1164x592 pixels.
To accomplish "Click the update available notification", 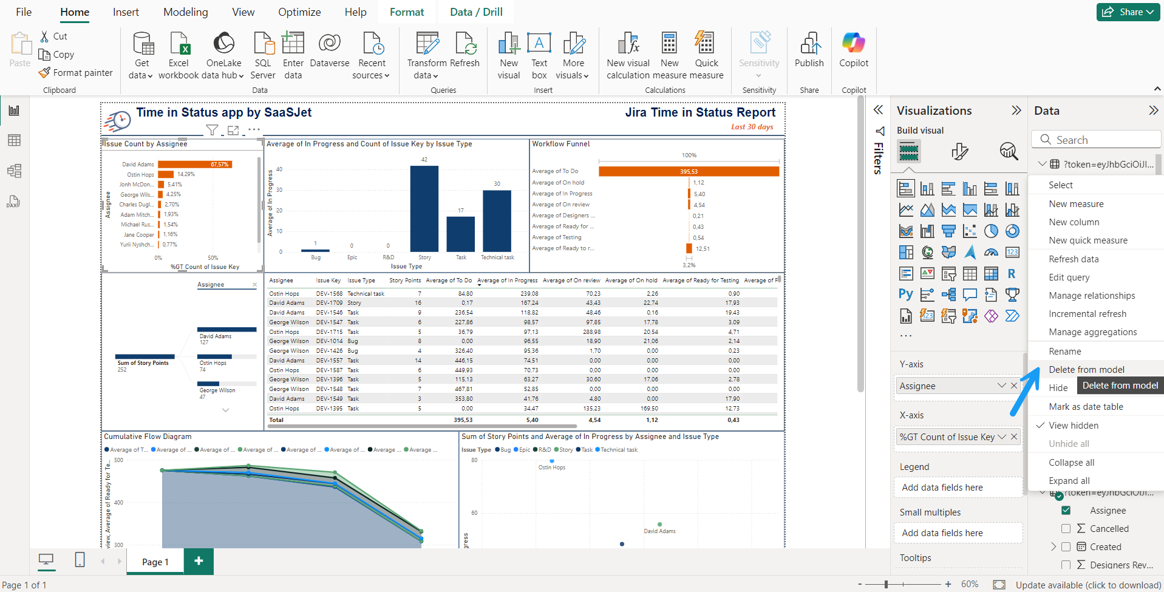I will point(1087,585).
